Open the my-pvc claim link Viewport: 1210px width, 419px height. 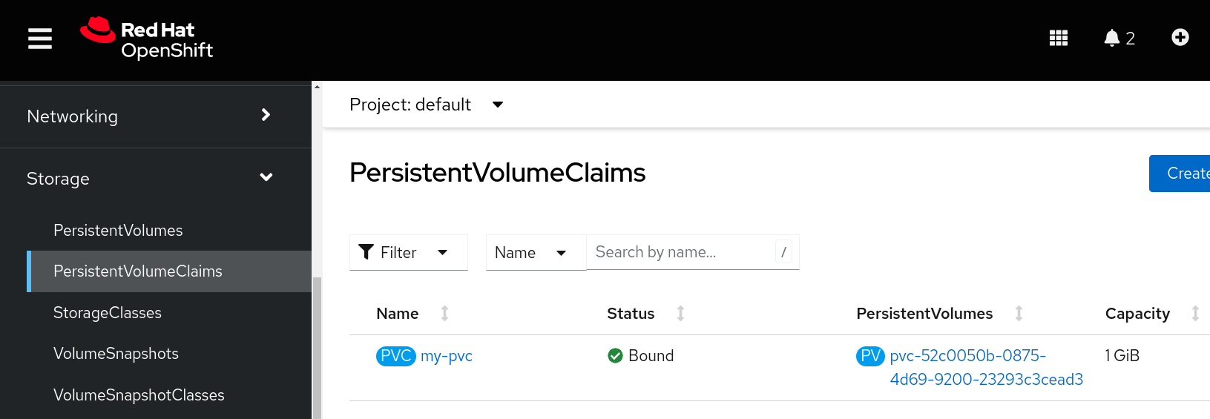447,356
